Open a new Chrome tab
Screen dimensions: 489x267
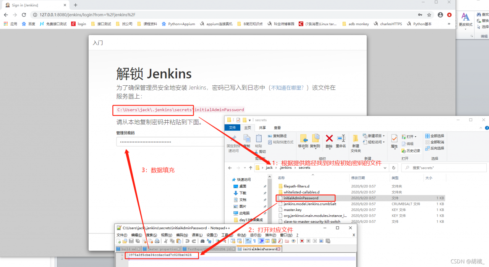point(75,5)
